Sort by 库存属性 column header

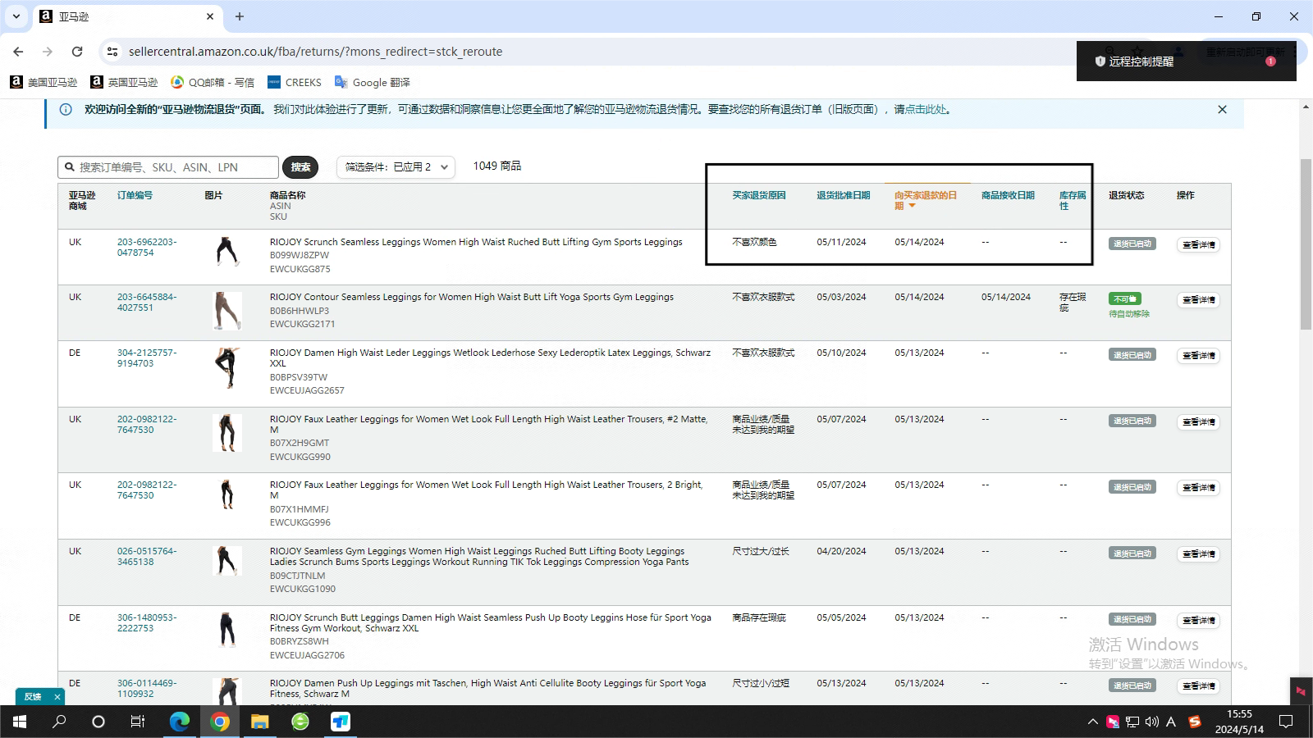click(x=1072, y=200)
